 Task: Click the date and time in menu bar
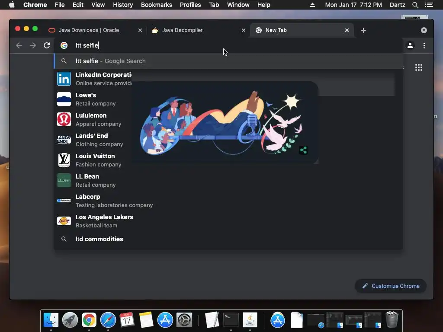click(x=353, y=5)
